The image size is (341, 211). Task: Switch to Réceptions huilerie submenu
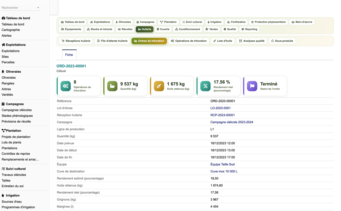pos(76,41)
